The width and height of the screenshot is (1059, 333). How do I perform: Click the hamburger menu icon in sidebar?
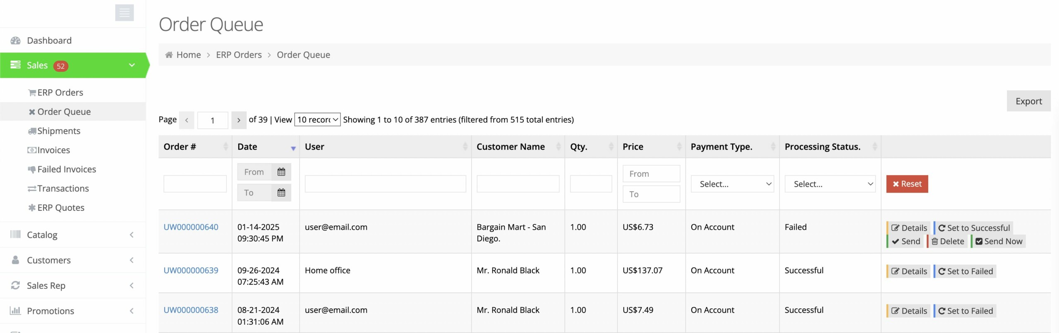point(124,13)
